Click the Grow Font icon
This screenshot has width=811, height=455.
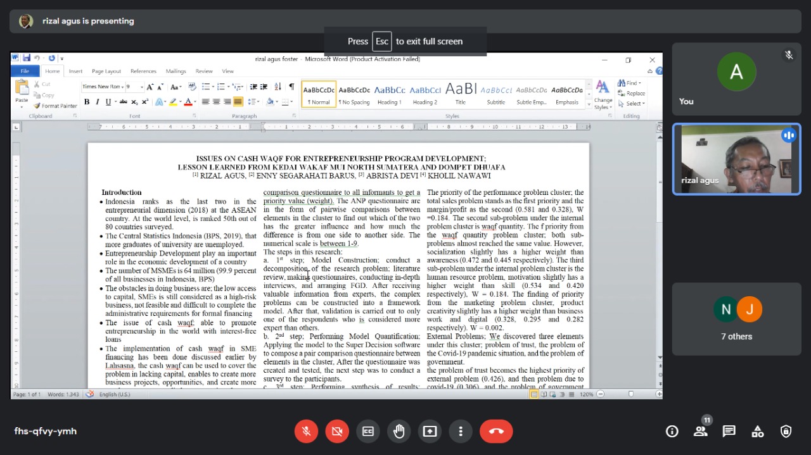pos(150,87)
